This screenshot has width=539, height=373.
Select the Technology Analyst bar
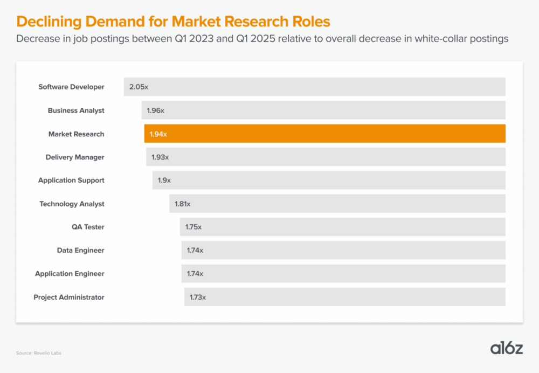(x=337, y=204)
